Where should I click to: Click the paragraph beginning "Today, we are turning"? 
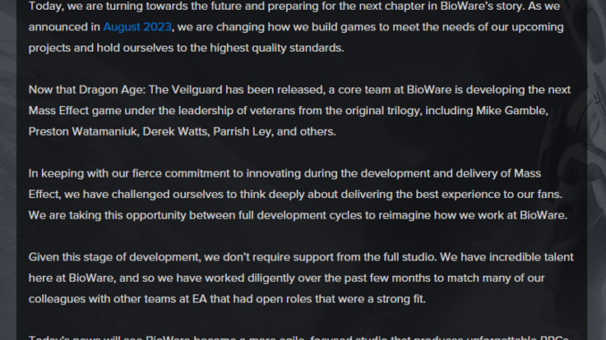point(296,27)
